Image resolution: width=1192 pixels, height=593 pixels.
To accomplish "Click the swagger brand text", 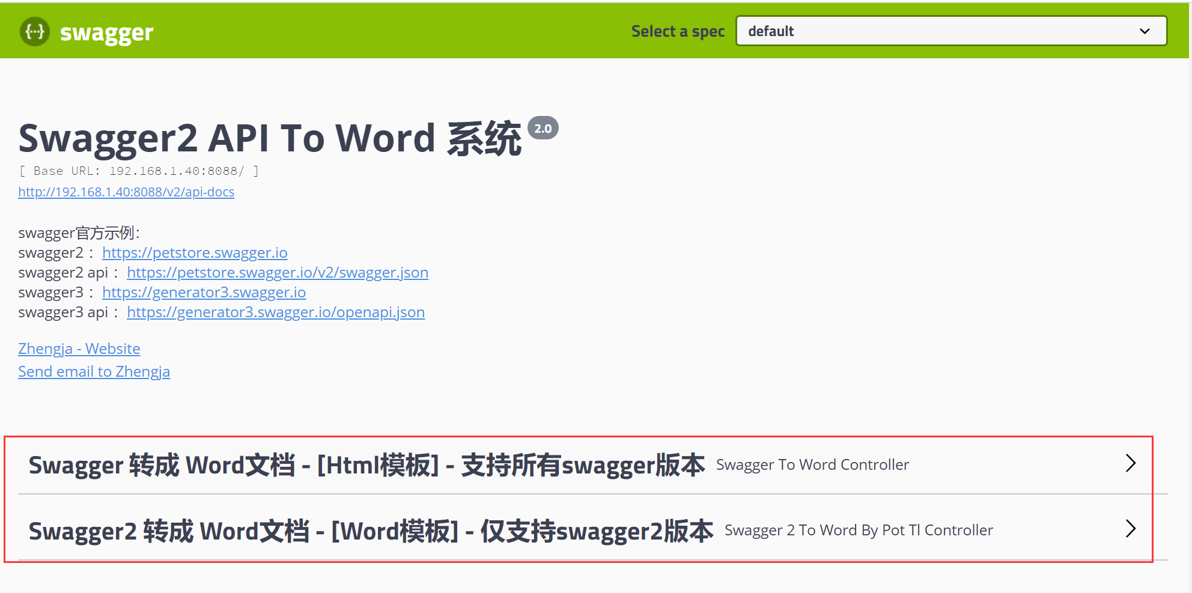I will click(x=107, y=32).
